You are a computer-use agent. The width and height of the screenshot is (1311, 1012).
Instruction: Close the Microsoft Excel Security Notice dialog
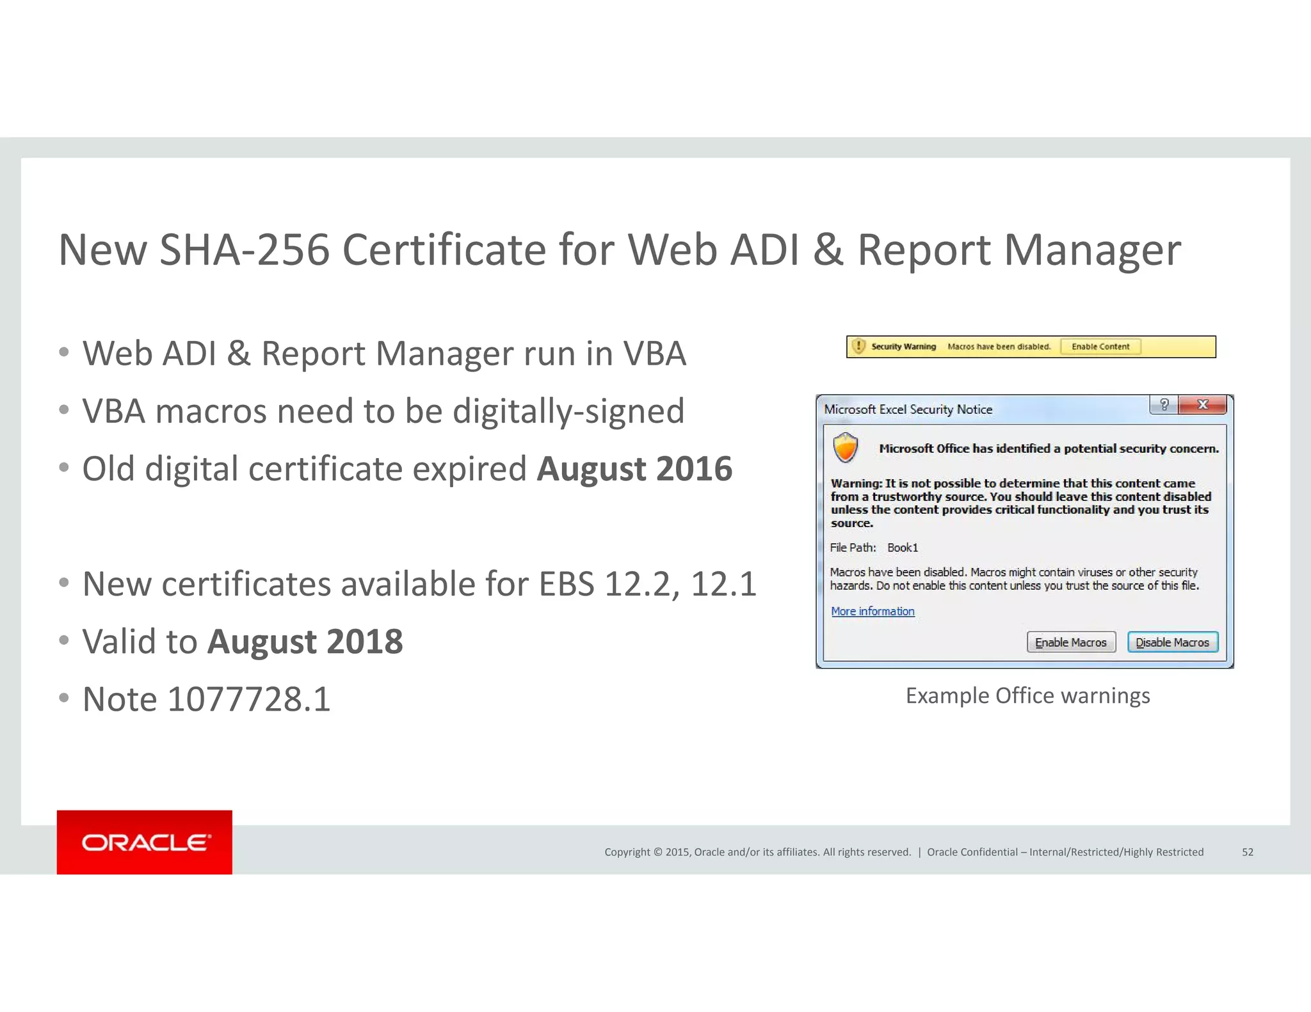pyautogui.click(x=1203, y=404)
